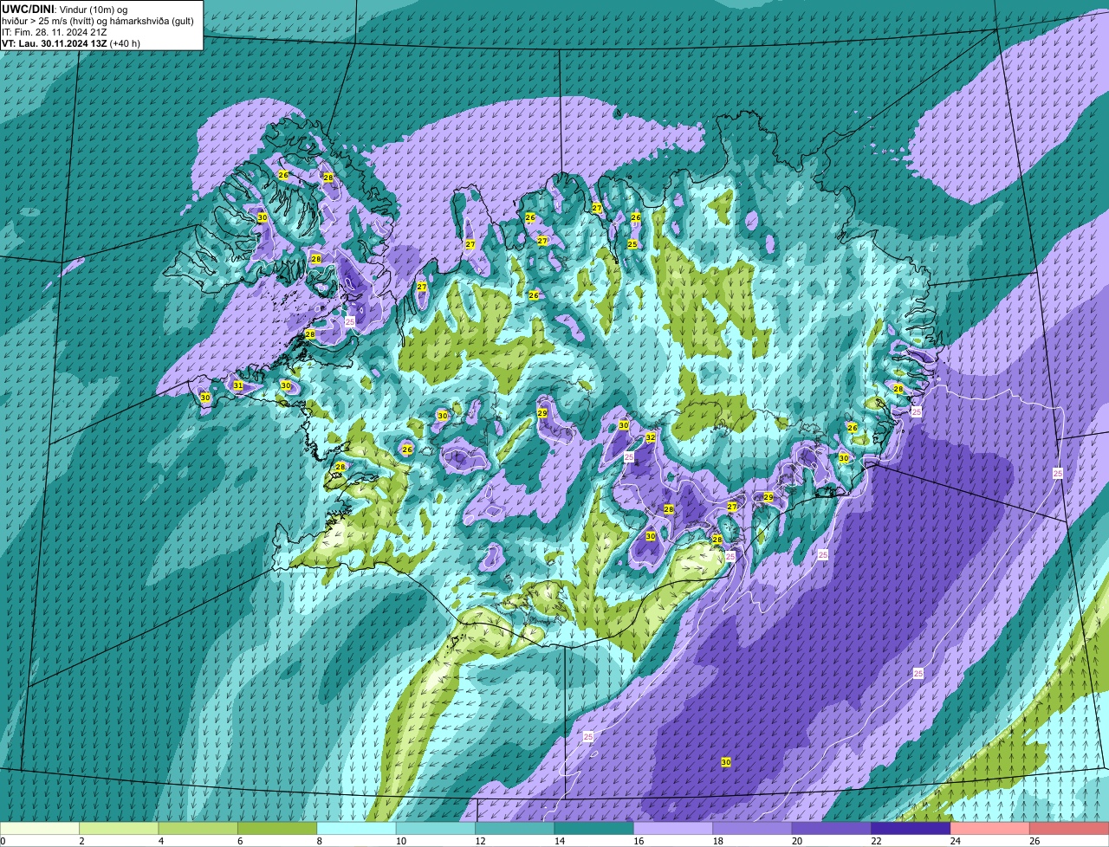Click the dark indigo 22–24 m/s legend swatch
The height and width of the screenshot is (847, 1109).
pyautogui.click(x=911, y=829)
